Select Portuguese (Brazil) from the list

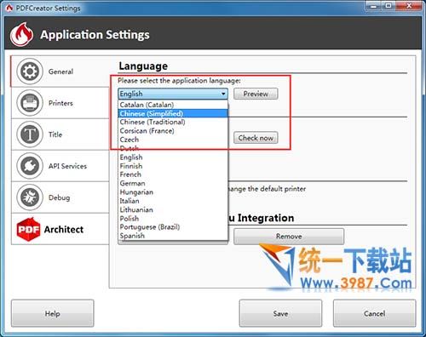(173, 227)
